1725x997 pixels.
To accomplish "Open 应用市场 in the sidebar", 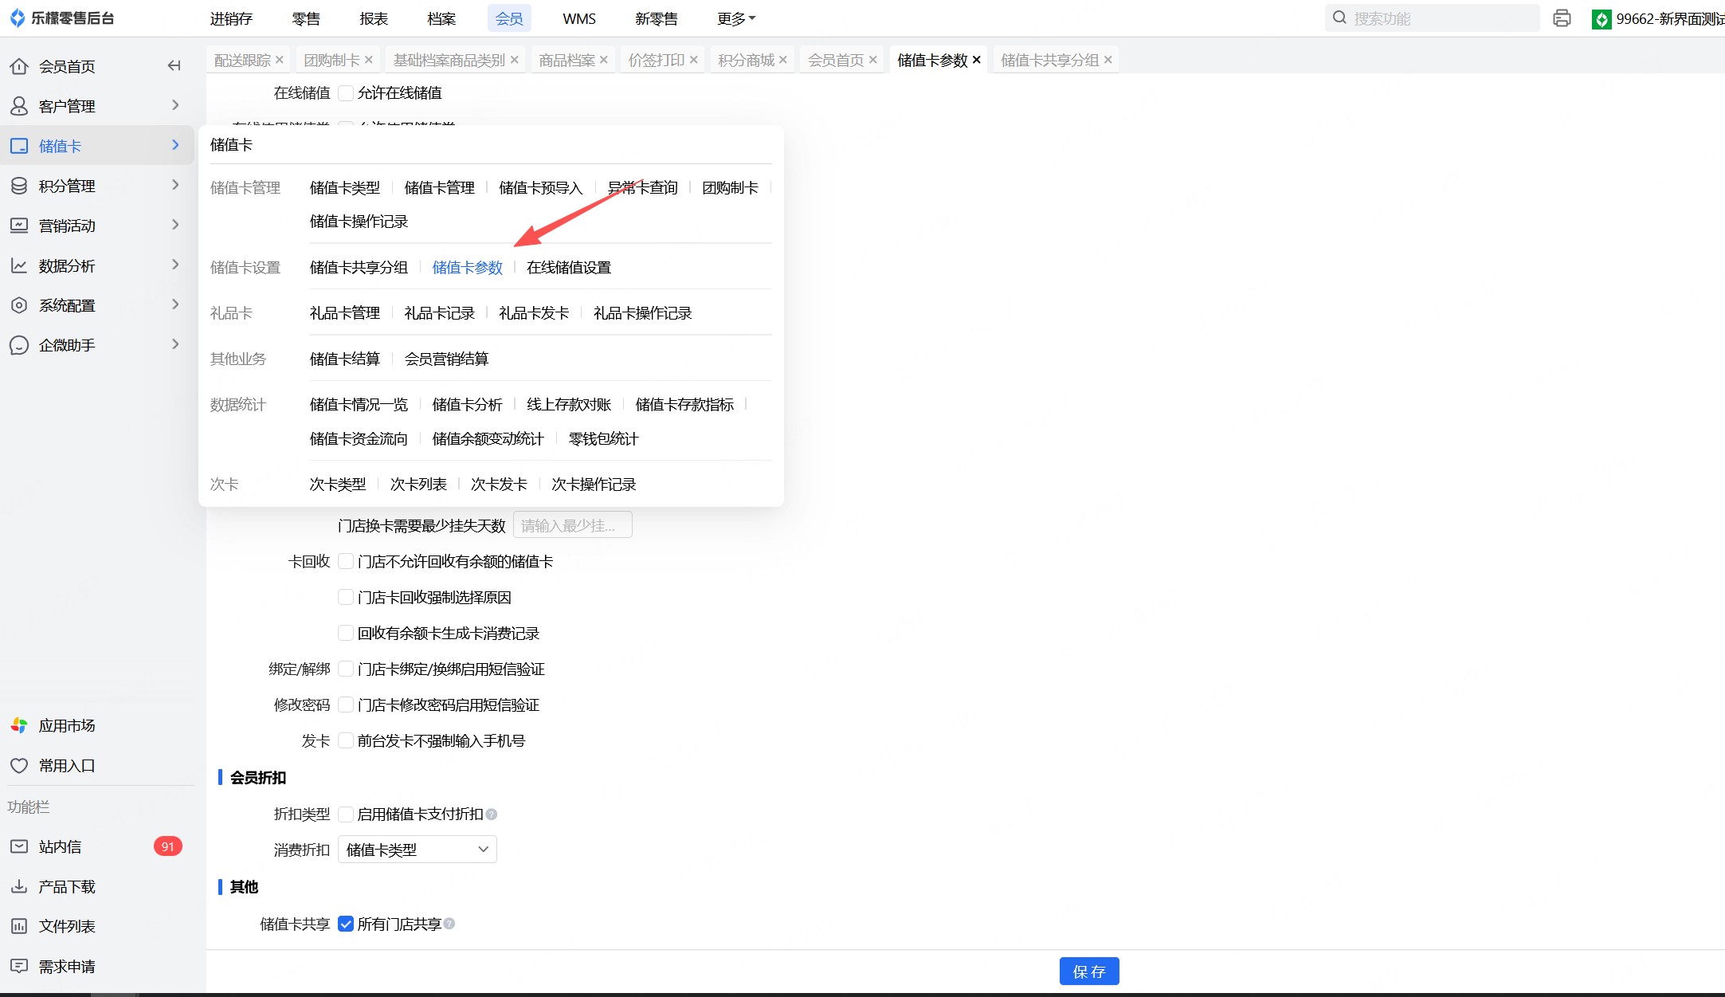I will [x=67, y=725].
